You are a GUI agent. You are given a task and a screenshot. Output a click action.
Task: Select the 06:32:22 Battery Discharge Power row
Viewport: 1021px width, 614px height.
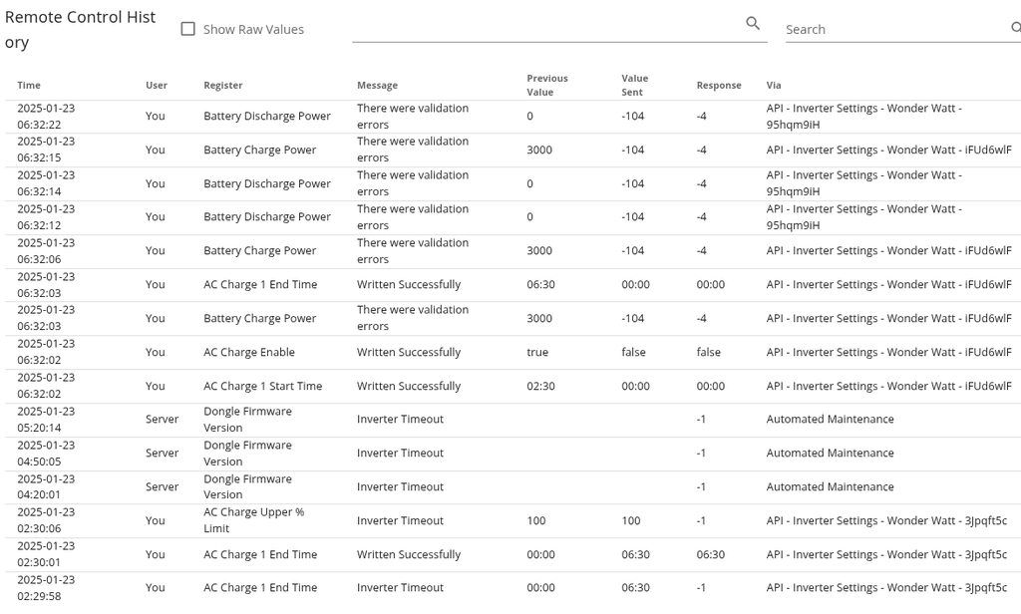[x=267, y=116]
